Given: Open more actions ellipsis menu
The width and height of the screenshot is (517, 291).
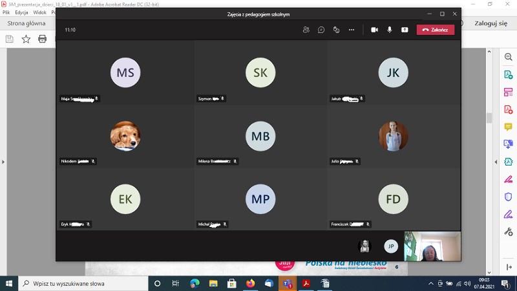Looking at the screenshot, I should (x=352, y=30).
